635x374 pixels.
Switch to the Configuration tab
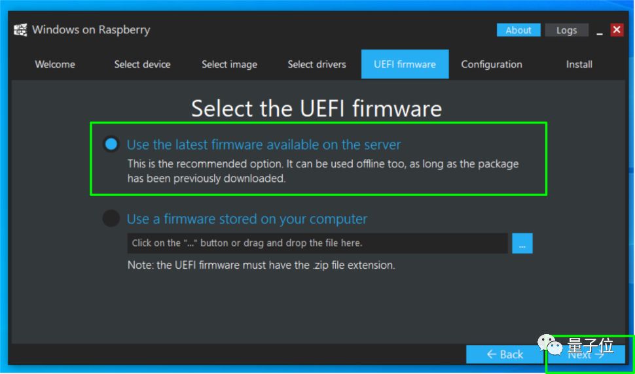[x=492, y=64]
